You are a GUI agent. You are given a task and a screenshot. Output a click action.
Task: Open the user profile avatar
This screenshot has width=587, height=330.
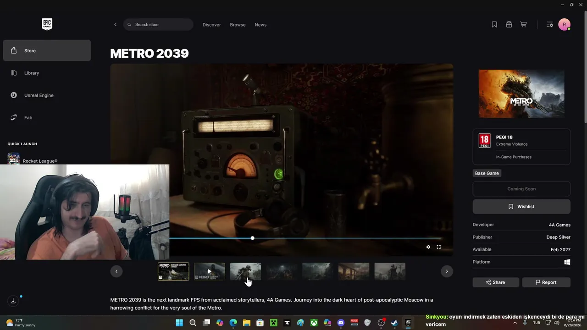[564, 25]
